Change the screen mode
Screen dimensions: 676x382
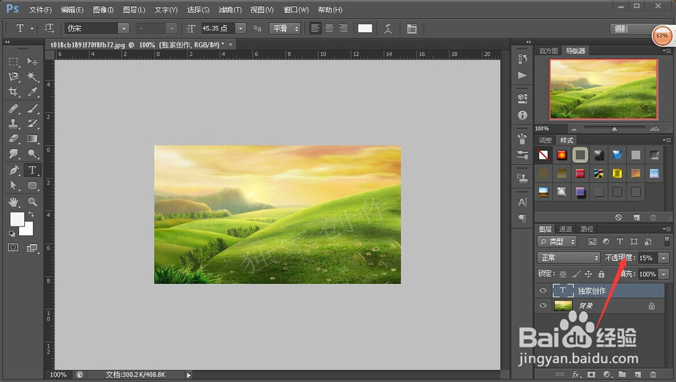(32, 247)
